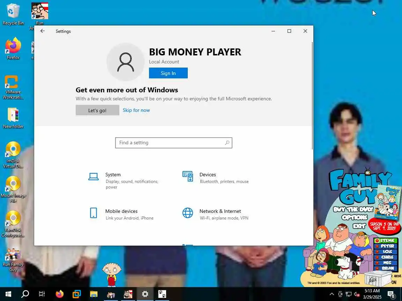The height and width of the screenshot is (301, 402).
Task: Select the ImDisk Virtual Disk shortcut
Action: point(13,155)
